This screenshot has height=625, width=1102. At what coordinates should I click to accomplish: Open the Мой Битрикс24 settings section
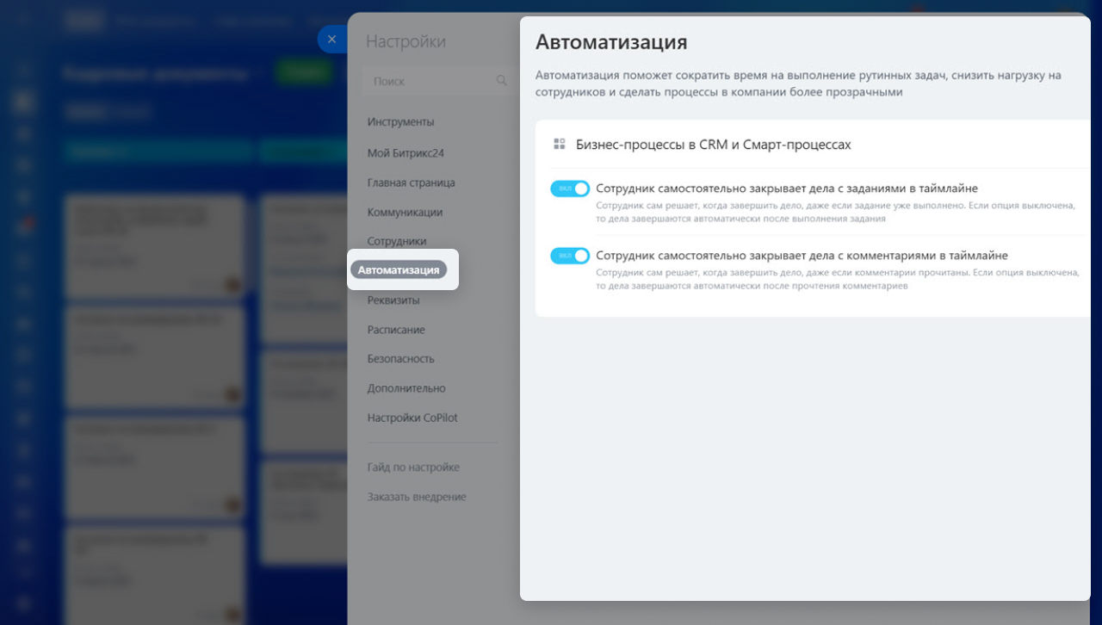(x=406, y=153)
